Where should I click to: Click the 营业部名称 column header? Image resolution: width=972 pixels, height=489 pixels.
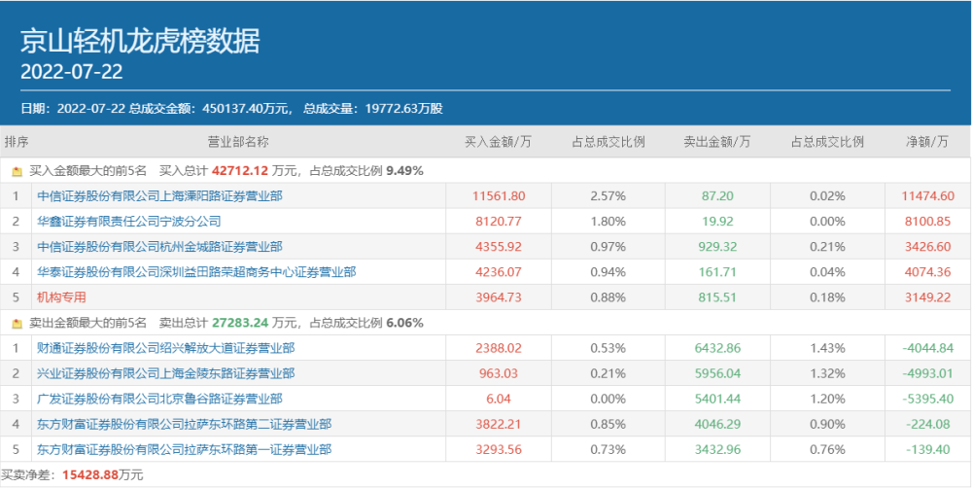(237, 141)
